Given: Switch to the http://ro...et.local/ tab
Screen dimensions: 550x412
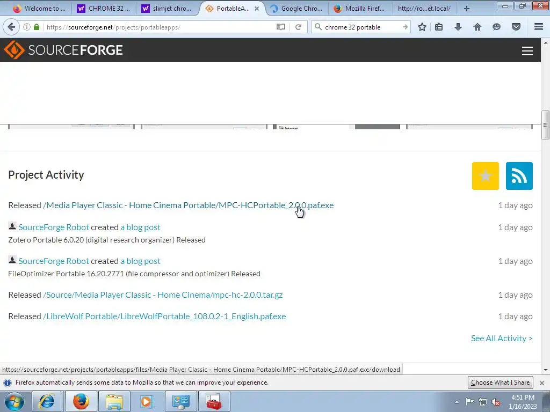Looking at the screenshot, I should point(424,9).
